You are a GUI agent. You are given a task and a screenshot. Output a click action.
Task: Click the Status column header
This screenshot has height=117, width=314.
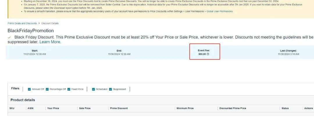285,108
